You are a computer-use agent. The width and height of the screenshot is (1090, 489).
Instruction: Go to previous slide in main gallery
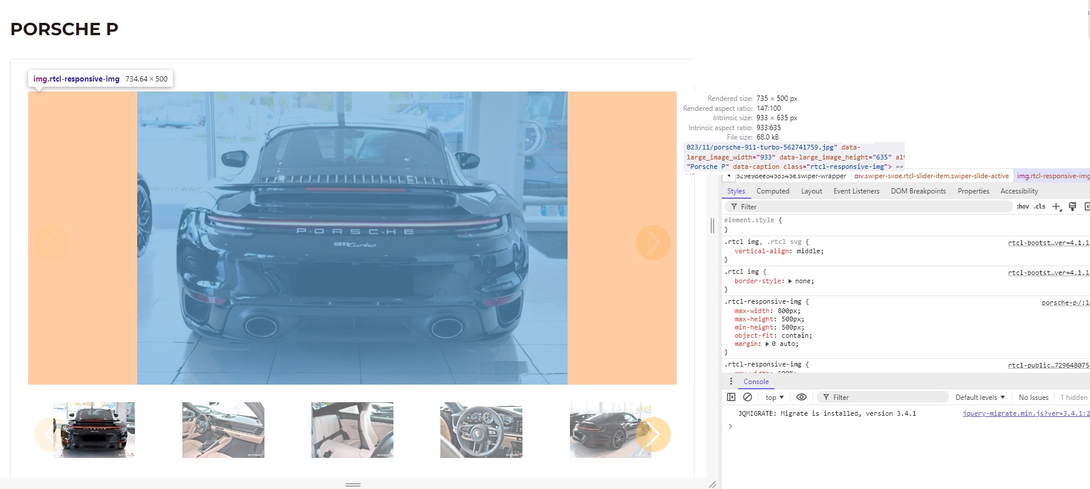pos(51,243)
